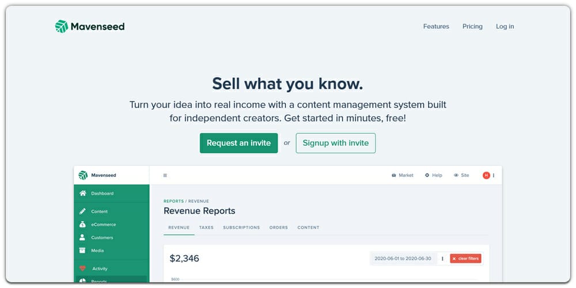Image resolution: width=576 pixels, height=288 pixels.
Task: Click the Mavenseed logo in the header
Action: pos(89,26)
